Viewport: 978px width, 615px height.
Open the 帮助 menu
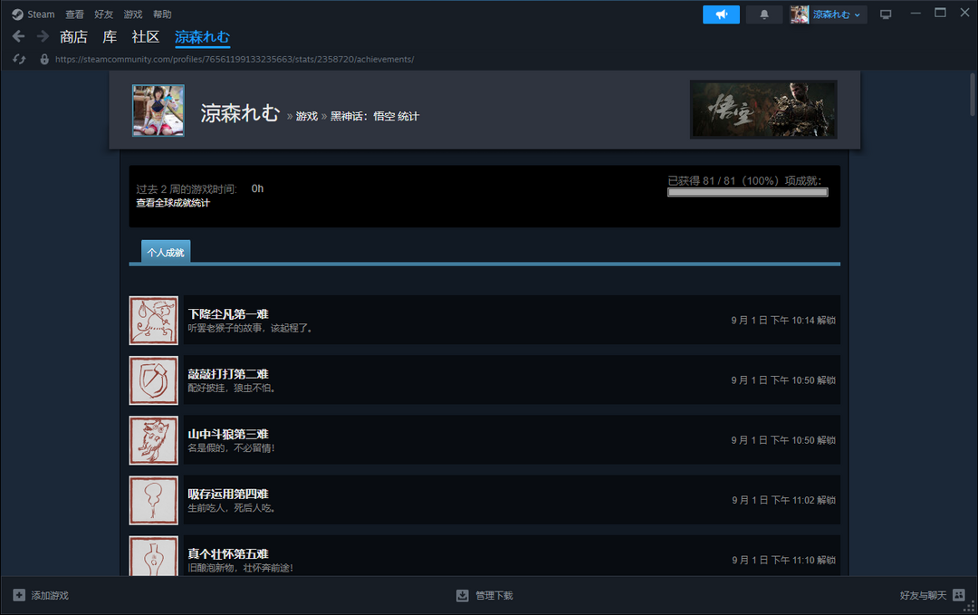162,14
